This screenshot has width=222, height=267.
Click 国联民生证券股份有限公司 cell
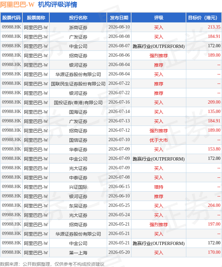78,83
